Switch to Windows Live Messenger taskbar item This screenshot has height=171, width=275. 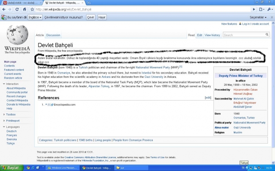[62, 168]
